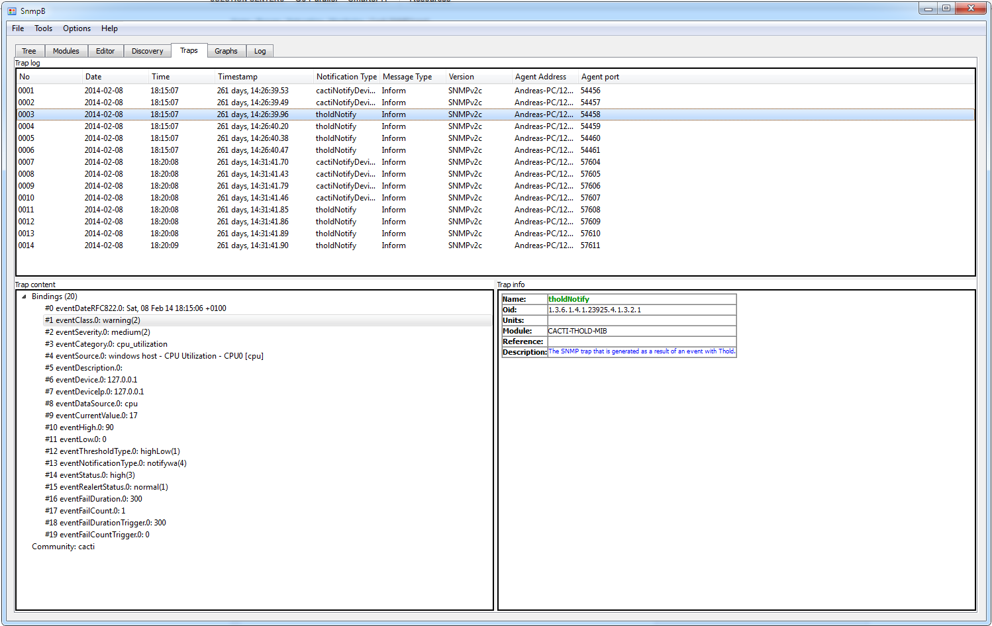Open the Help menu
This screenshot has height=626, width=992.
coord(109,28)
